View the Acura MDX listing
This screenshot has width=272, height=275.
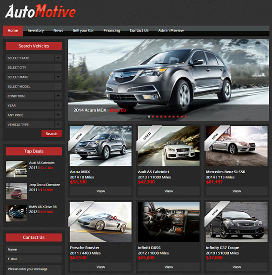point(100,191)
